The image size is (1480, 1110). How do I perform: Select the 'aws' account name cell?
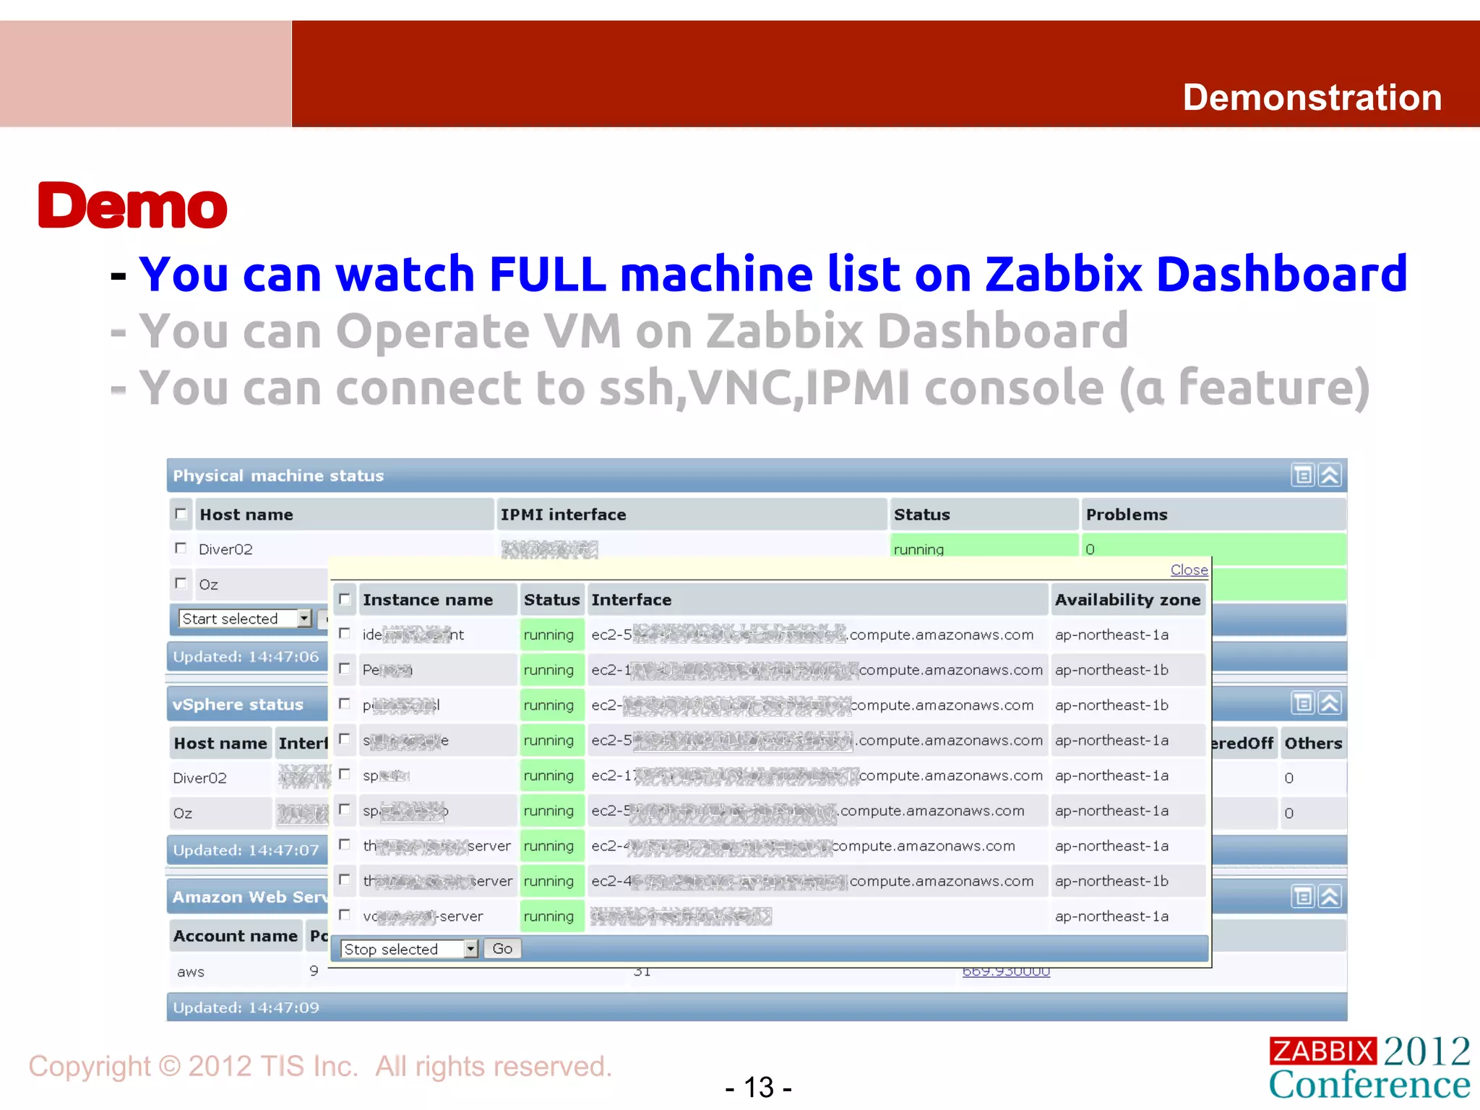pos(191,973)
